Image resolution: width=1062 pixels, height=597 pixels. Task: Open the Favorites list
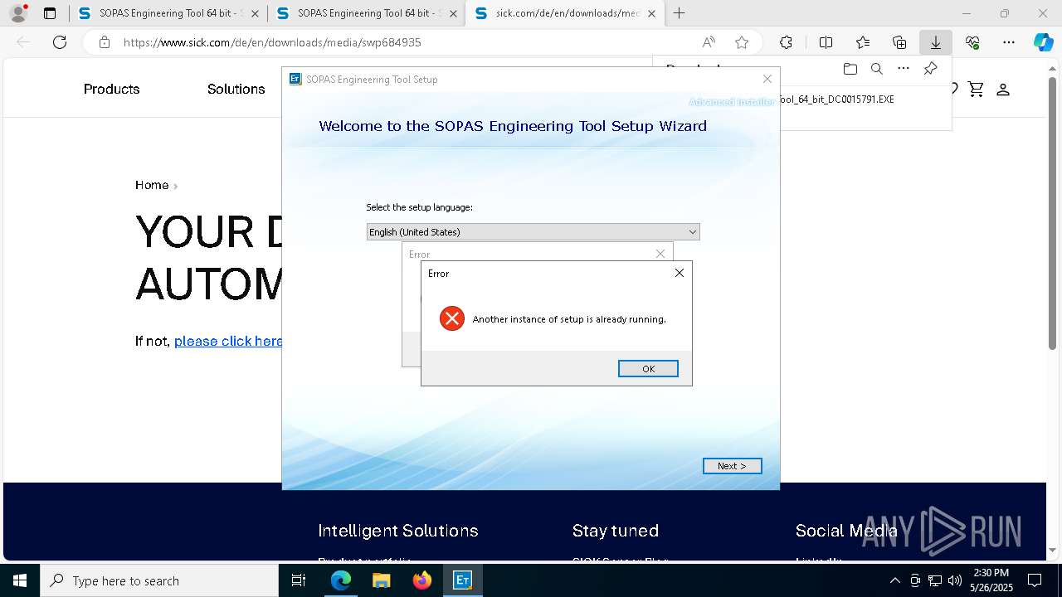click(x=863, y=42)
